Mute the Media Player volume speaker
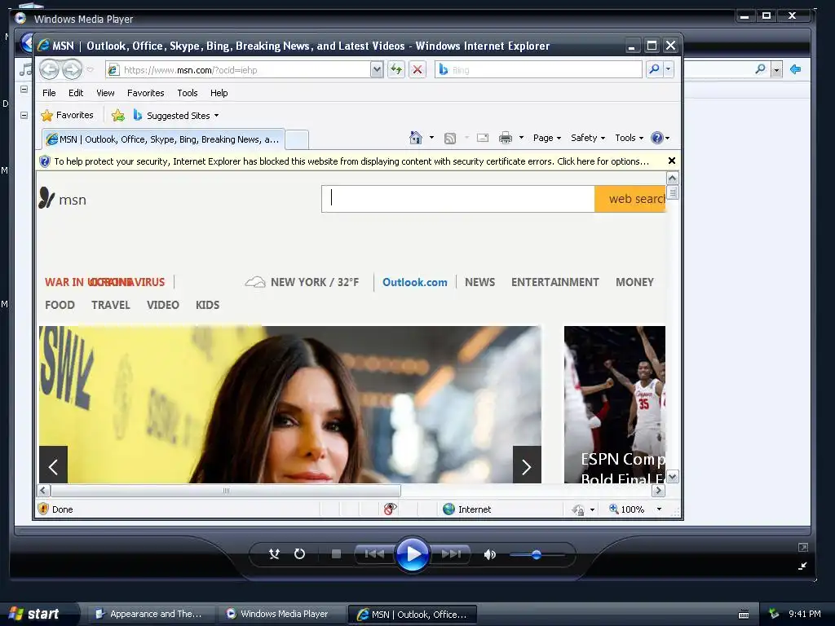This screenshot has width=835, height=626. 489,554
